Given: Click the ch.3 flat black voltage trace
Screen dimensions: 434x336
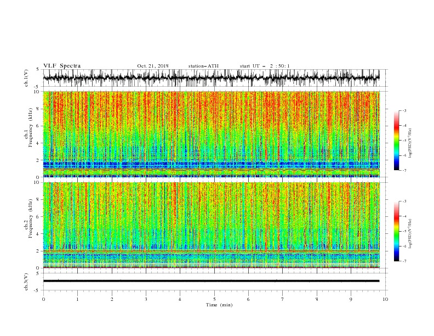Looking at the screenshot, I should tap(211, 281).
